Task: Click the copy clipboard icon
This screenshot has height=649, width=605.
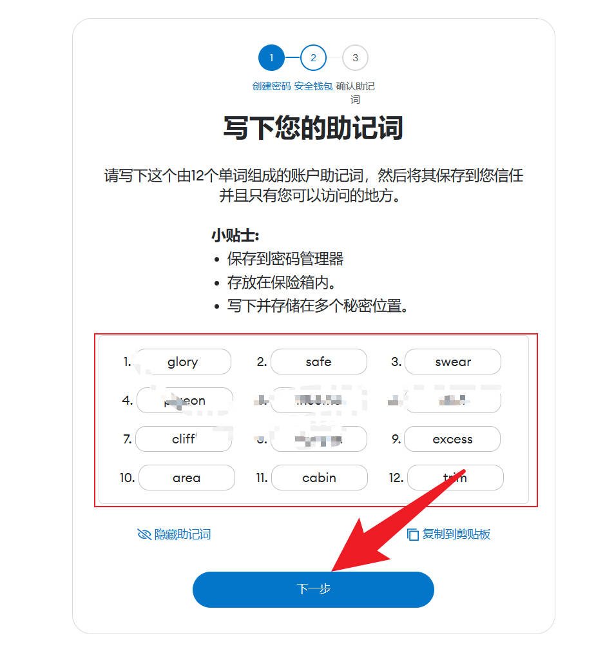Action: click(412, 534)
